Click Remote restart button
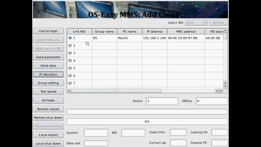The image size is (261, 147). (48, 109)
